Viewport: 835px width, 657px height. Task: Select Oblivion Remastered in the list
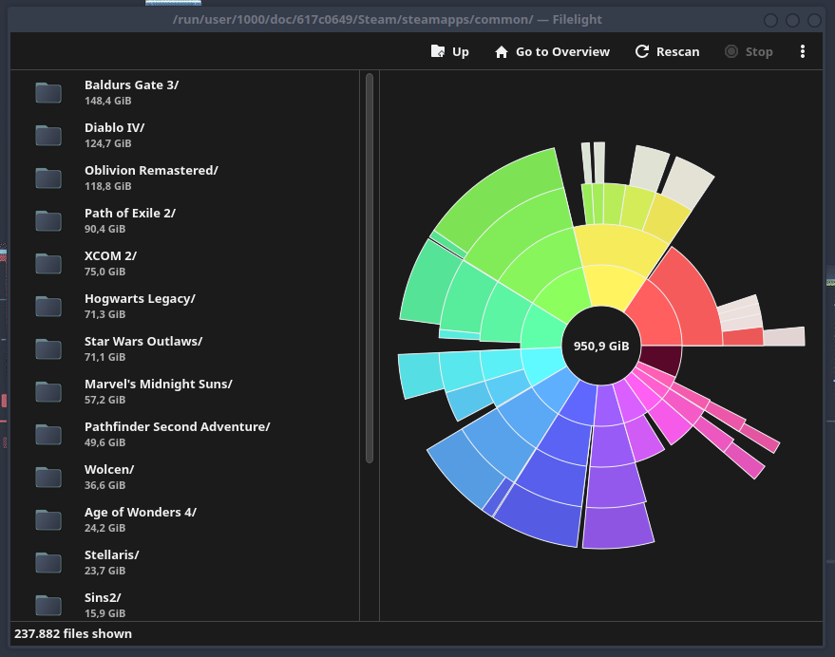click(151, 171)
